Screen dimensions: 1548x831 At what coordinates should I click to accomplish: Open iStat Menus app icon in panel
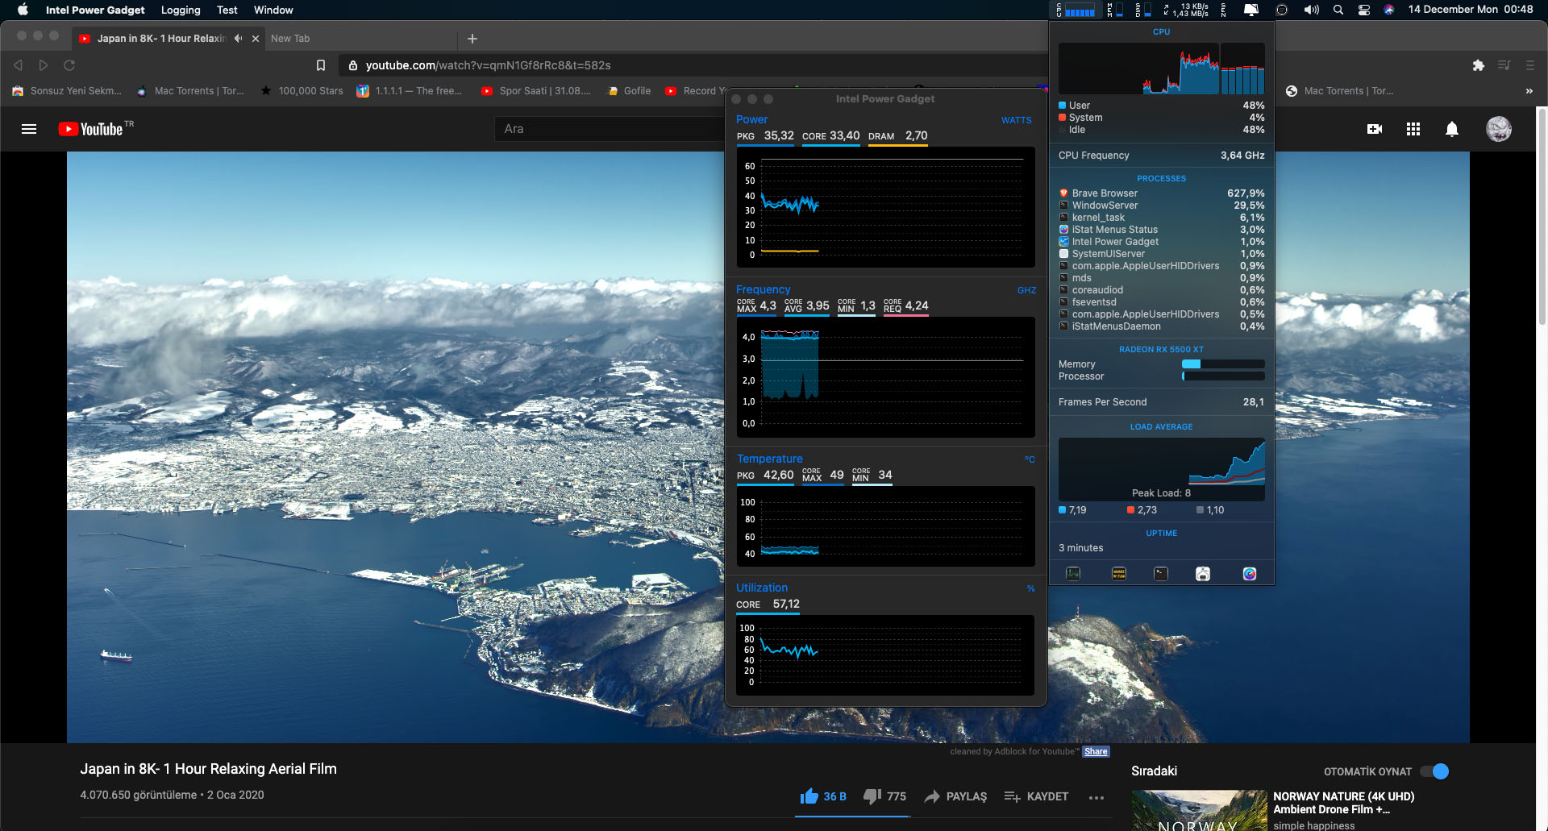point(1249,574)
